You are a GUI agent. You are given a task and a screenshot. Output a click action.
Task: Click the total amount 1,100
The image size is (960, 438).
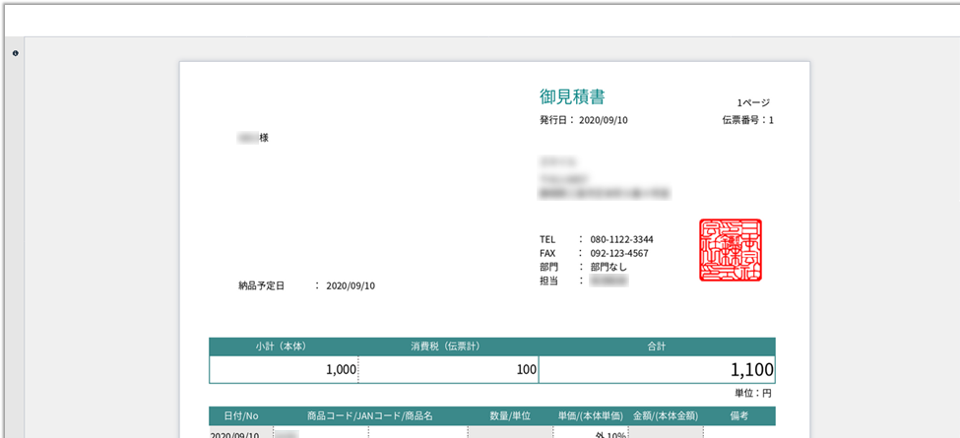[x=751, y=370]
